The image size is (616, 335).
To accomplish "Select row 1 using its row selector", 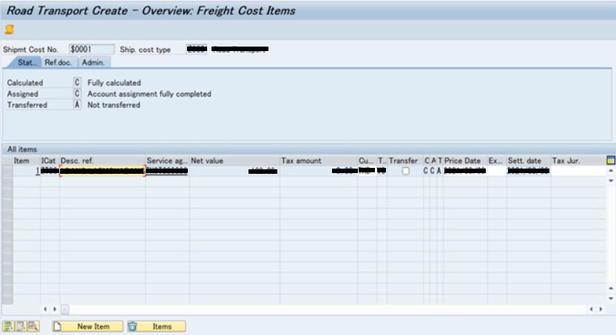I will [7, 171].
